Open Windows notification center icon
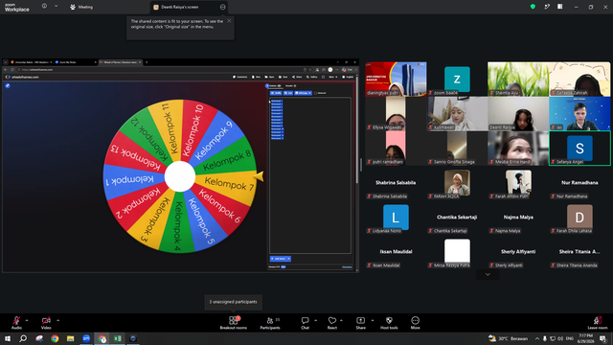Image resolution: width=613 pixels, height=345 pixels. [x=602, y=338]
